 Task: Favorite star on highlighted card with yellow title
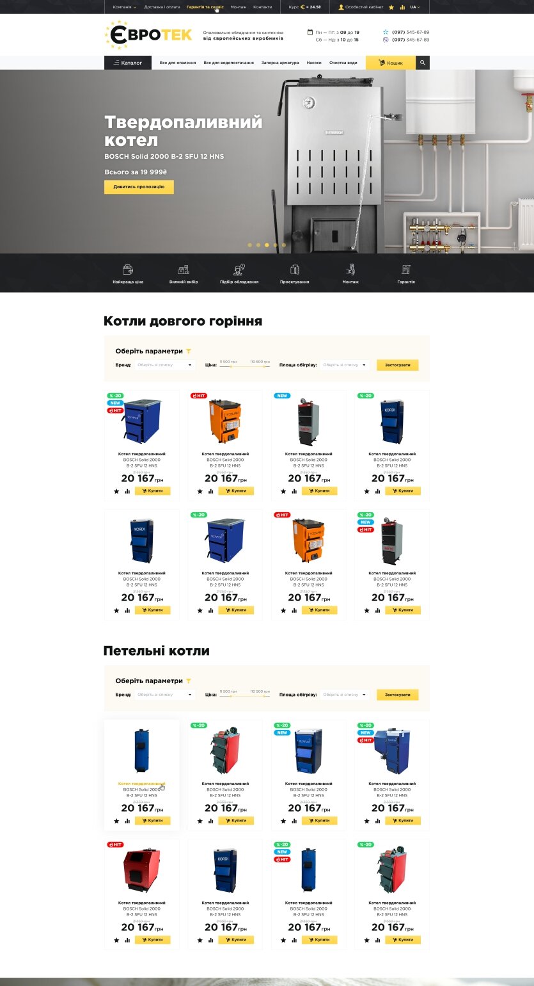pos(116,821)
